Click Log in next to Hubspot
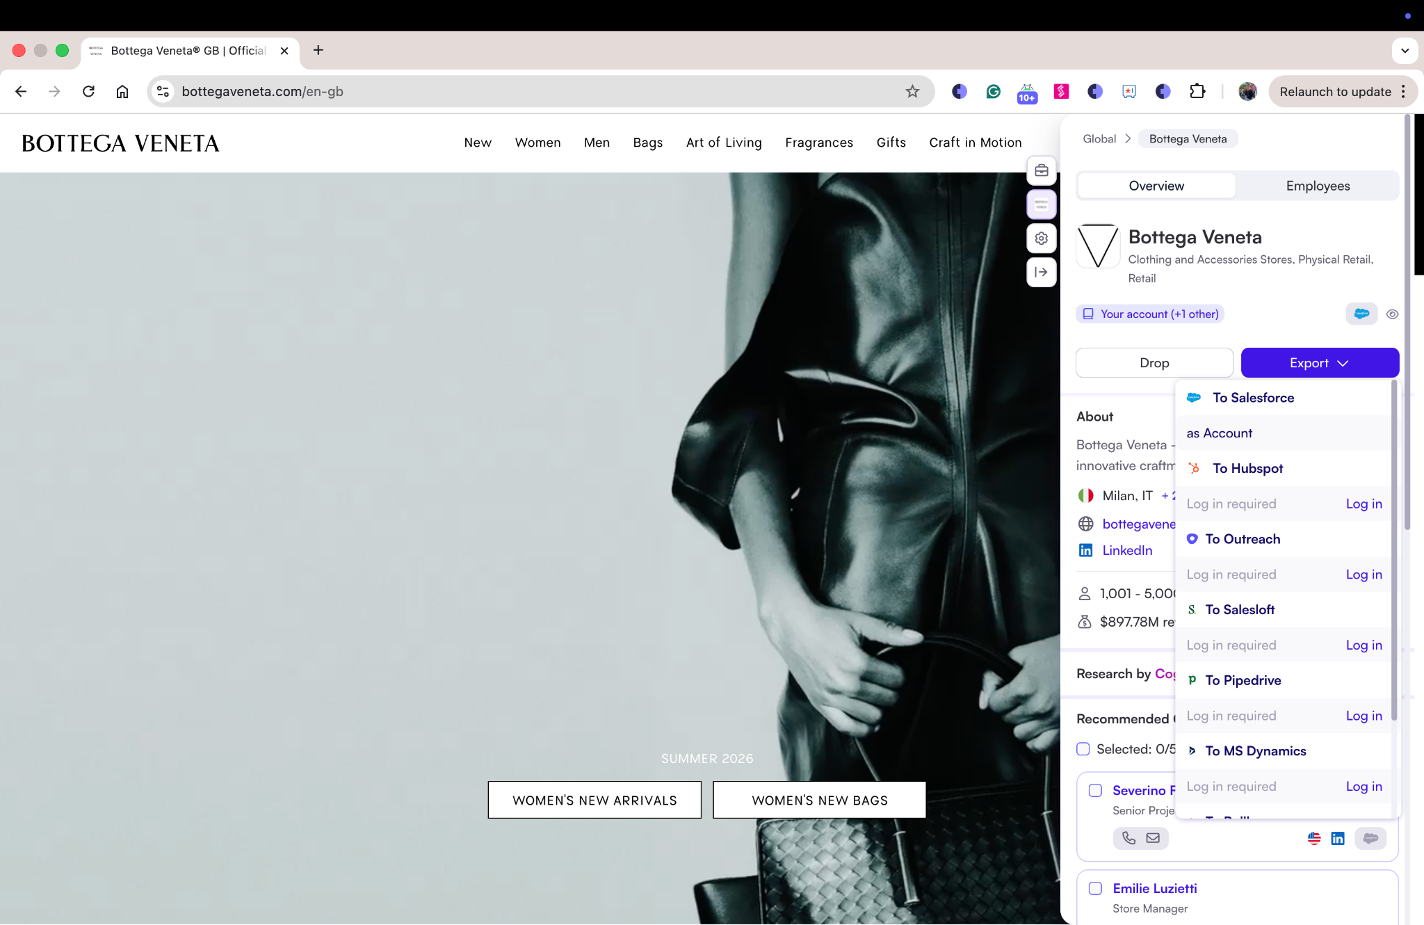This screenshot has width=1424, height=925. tap(1364, 504)
